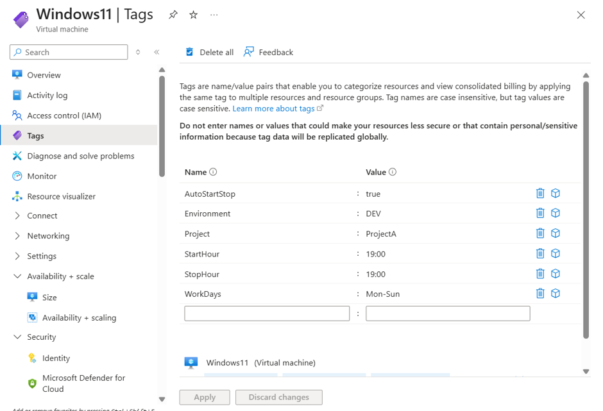Delete the Environment tag
The width and height of the screenshot is (603, 411).
click(x=540, y=213)
